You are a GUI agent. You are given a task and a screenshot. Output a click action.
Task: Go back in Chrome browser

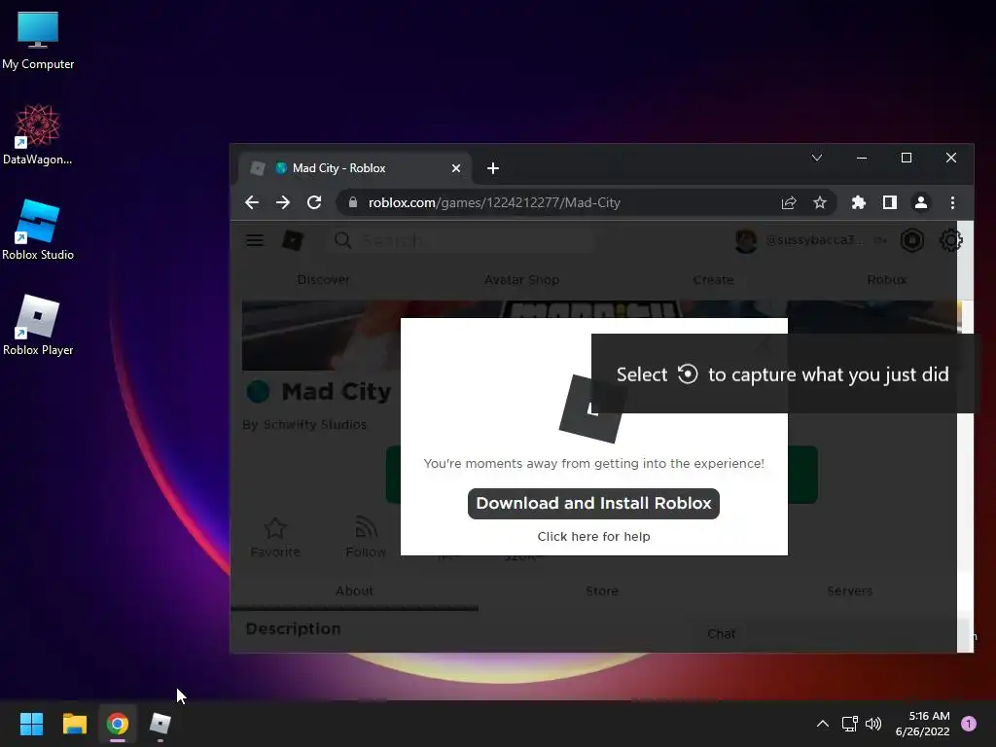[252, 202]
